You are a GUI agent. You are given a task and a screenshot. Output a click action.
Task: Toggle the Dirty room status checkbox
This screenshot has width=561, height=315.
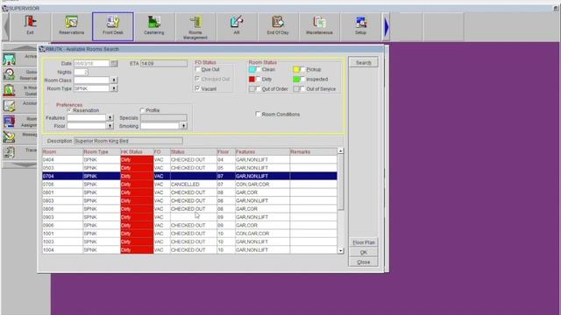point(259,79)
